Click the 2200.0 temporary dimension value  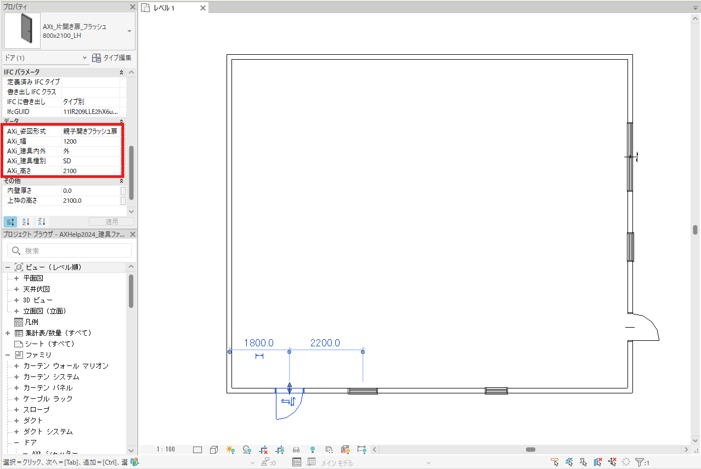coord(325,343)
